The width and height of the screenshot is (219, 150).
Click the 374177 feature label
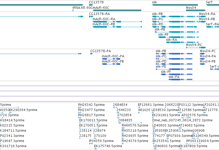[x=159, y=136]
